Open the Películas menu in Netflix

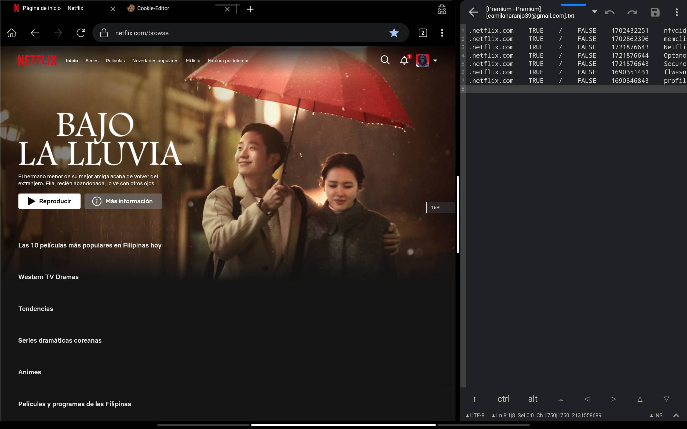(x=115, y=61)
